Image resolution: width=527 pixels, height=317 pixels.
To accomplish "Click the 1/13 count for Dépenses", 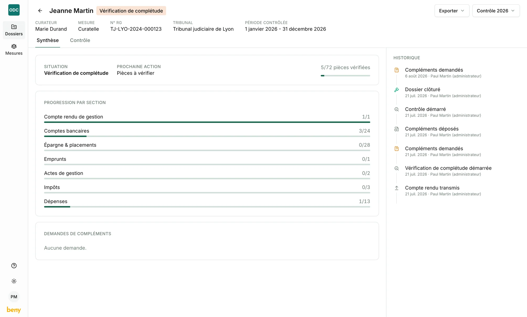I will [364, 201].
